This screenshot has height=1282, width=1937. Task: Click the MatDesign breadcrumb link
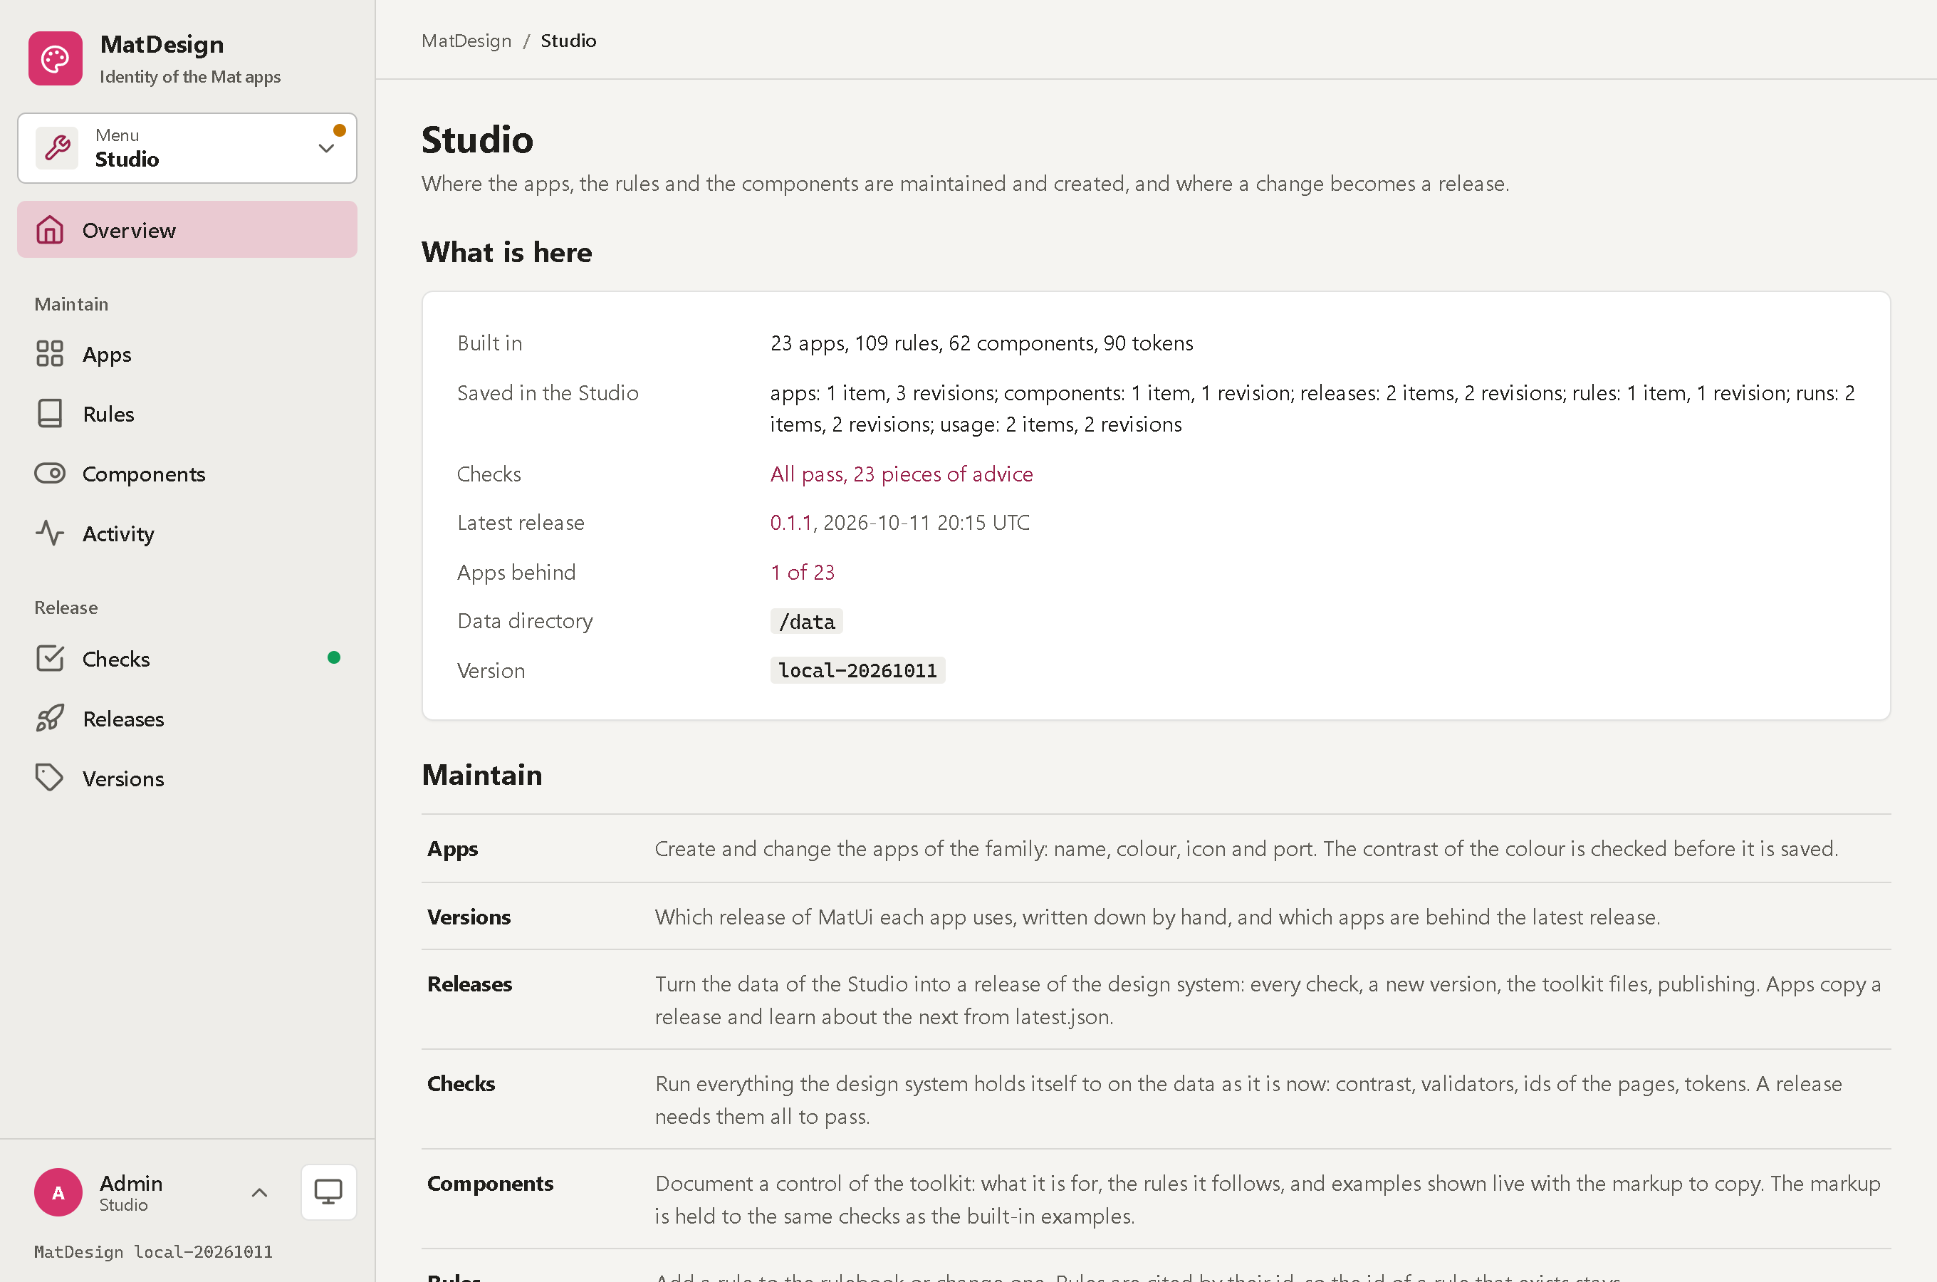(x=466, y=40)
